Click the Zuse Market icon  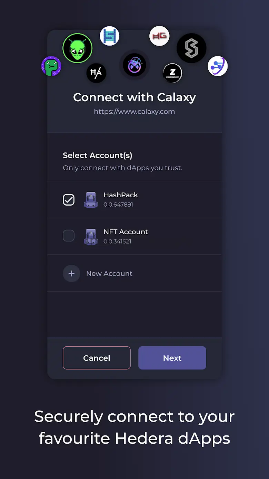[x=172, y=73]
